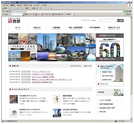Click the 60 anniversary digest image
The image size is (134, 124).
[x=110, y=47]
